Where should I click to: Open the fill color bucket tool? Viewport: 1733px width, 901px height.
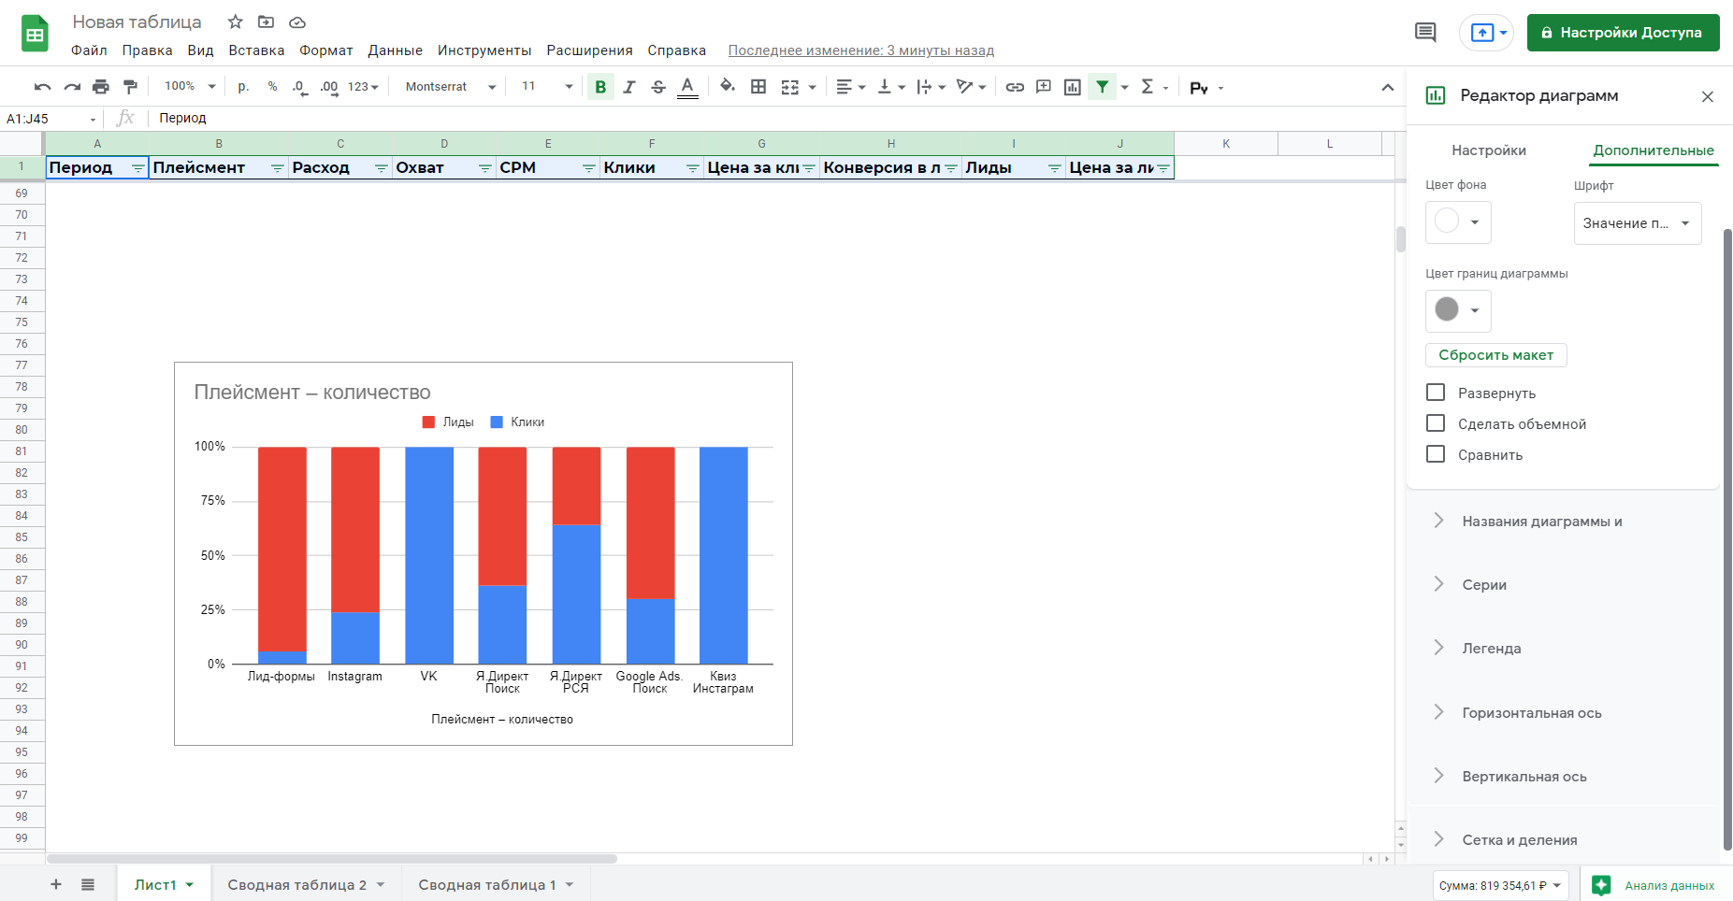click(727, 87)
